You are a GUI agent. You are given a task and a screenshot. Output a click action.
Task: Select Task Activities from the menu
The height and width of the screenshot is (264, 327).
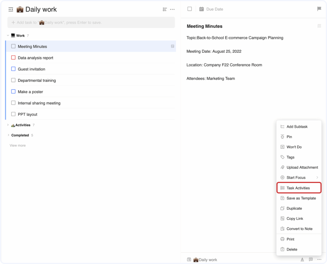298,188
